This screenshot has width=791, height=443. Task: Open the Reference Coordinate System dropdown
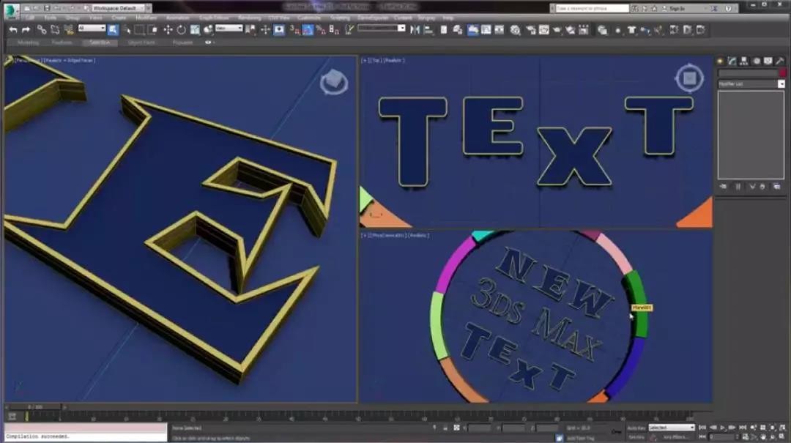(x=229, y=29)
